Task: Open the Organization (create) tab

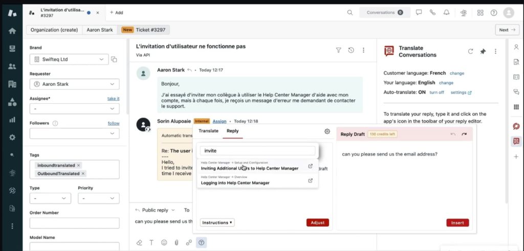Action: [54, 30]
